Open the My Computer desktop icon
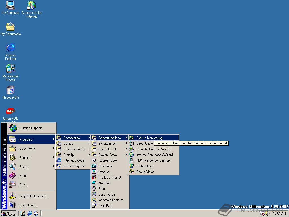289x217 pixels. tap(10, 8)
